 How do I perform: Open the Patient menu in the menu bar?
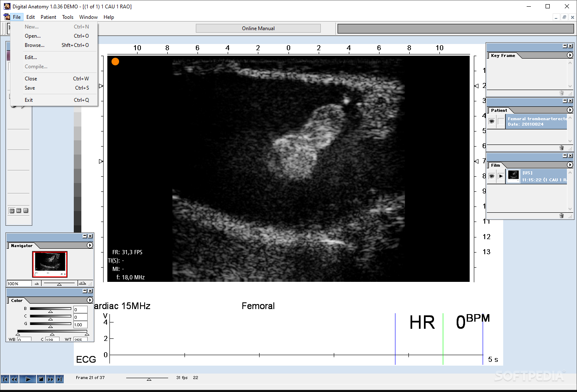(x=48, y=17)
